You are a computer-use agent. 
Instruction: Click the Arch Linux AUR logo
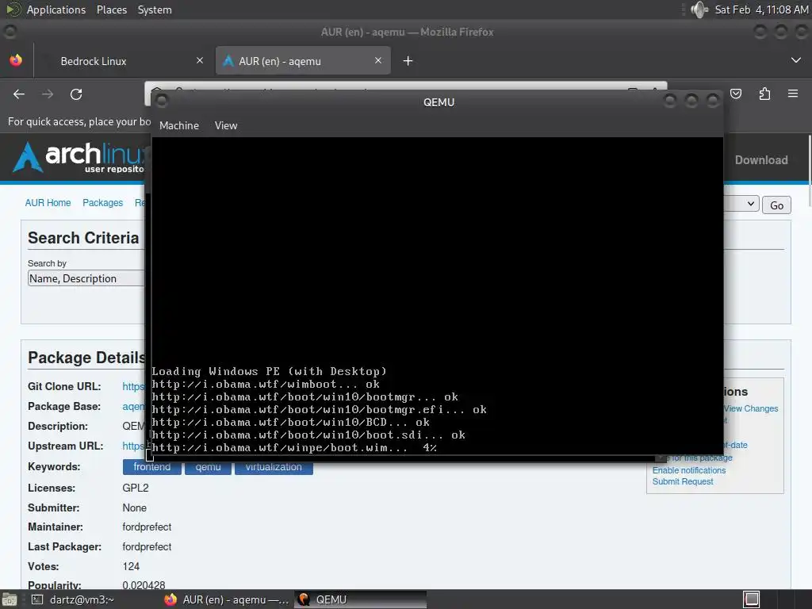click(x=79, y=157)
